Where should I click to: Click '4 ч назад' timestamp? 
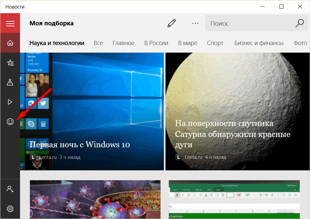point(215,157)
